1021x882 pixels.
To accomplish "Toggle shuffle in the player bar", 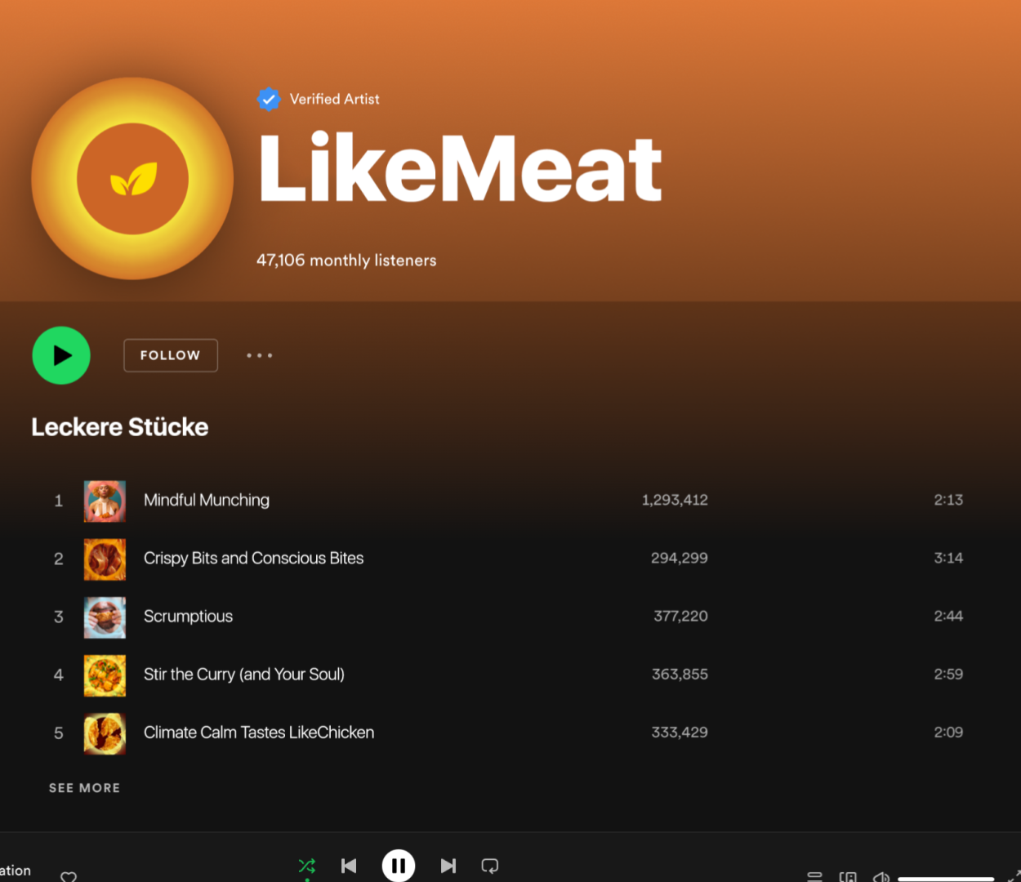I will [x=307, y=866].
